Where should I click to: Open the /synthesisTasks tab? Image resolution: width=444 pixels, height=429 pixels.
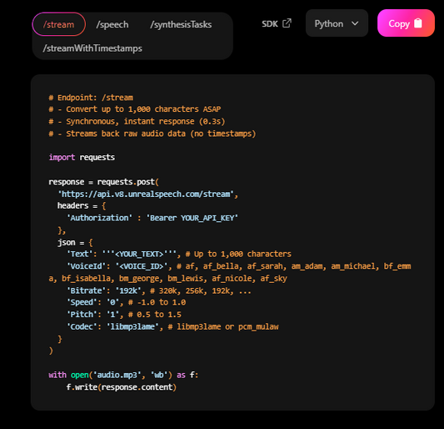tap(181, 24)
